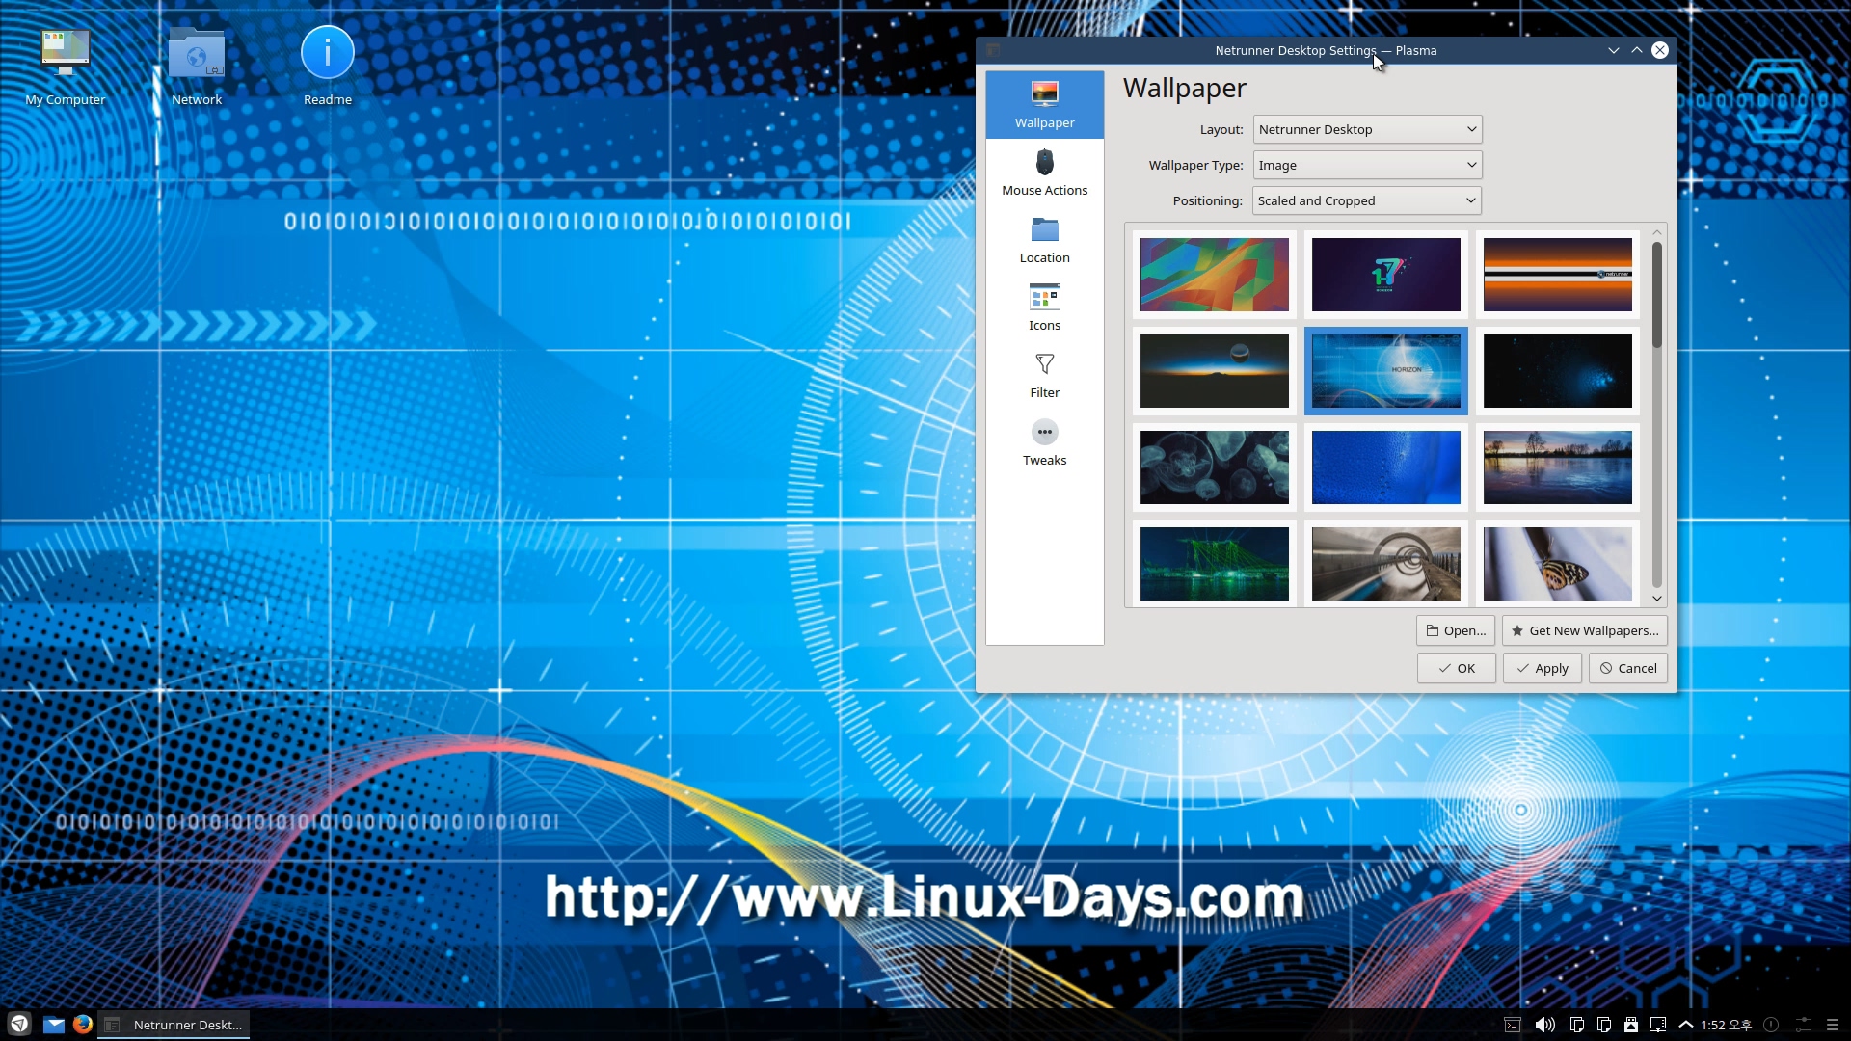Open the Wallpaper settings section
1851x1041 pixels.
[1044, 104]
